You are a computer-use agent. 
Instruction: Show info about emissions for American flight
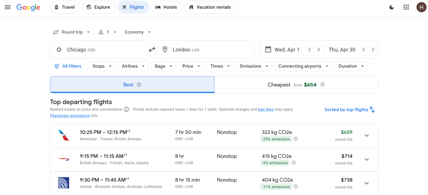pyautogui.click(x=296, y=139)
